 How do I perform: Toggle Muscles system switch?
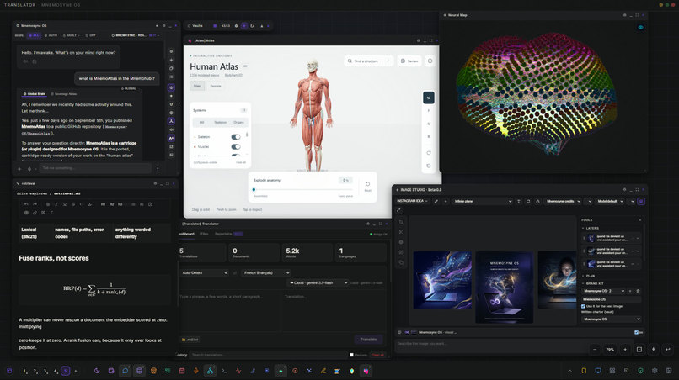[236, 146]
